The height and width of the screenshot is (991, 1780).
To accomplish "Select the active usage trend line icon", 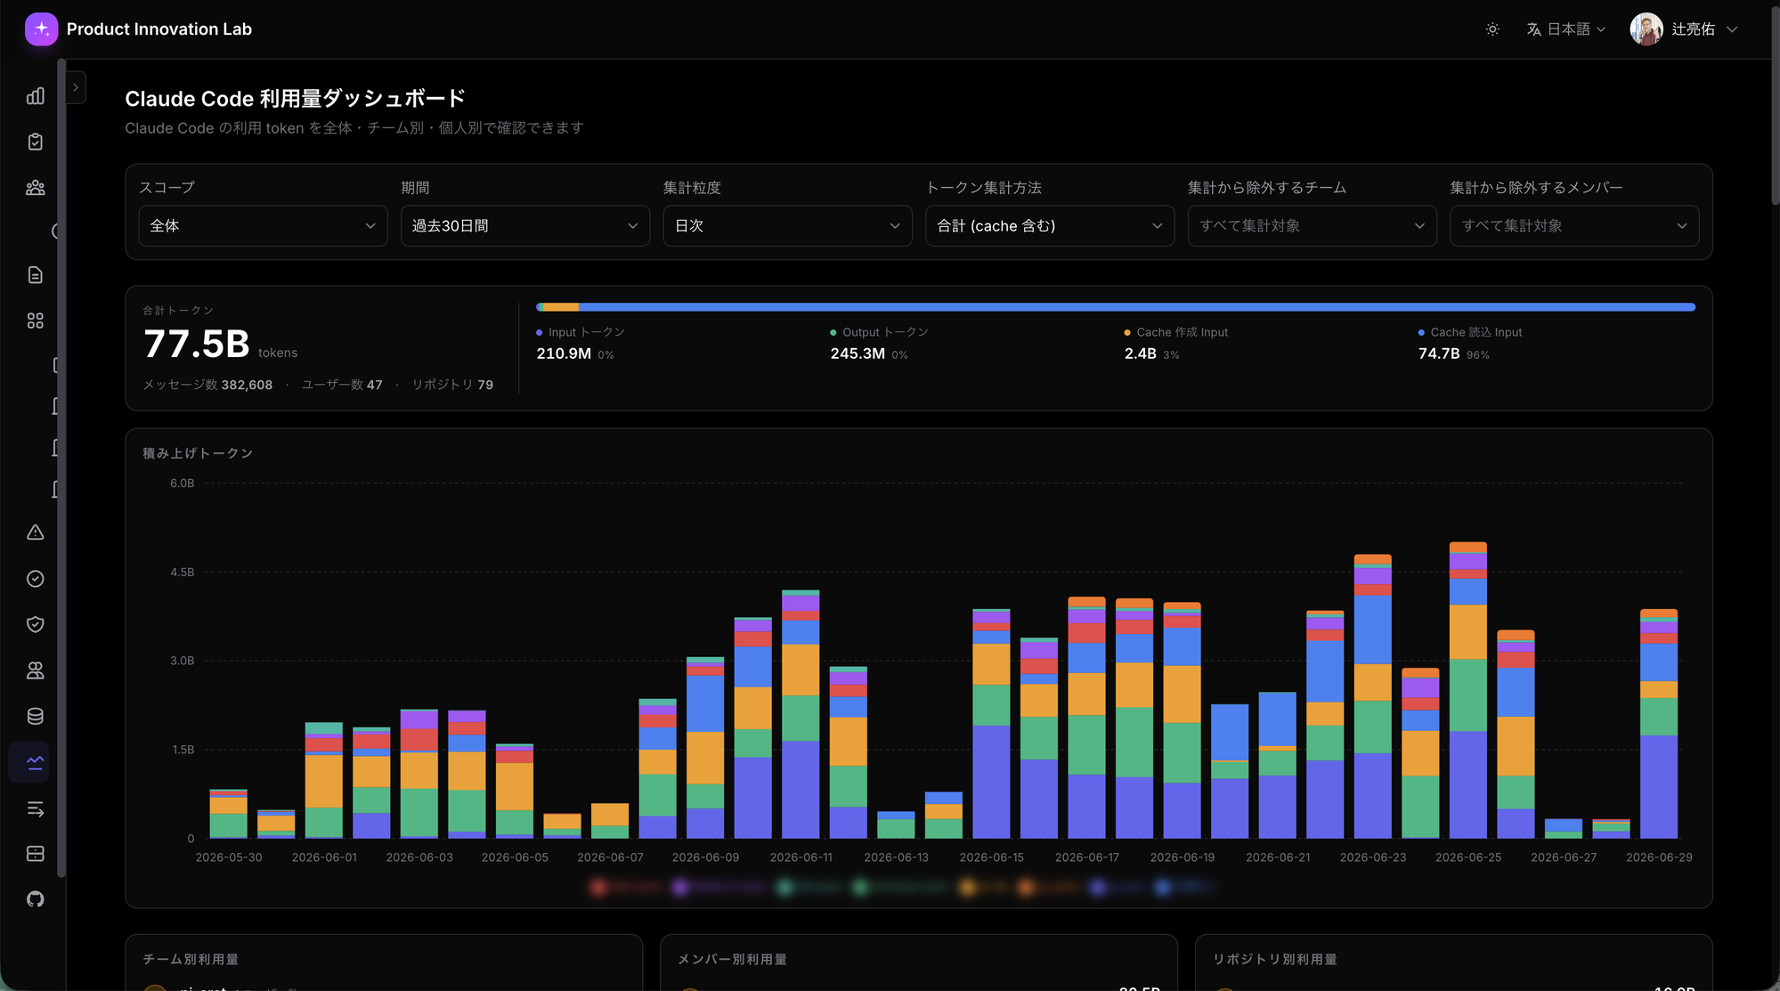I will [x=36, y=762].
